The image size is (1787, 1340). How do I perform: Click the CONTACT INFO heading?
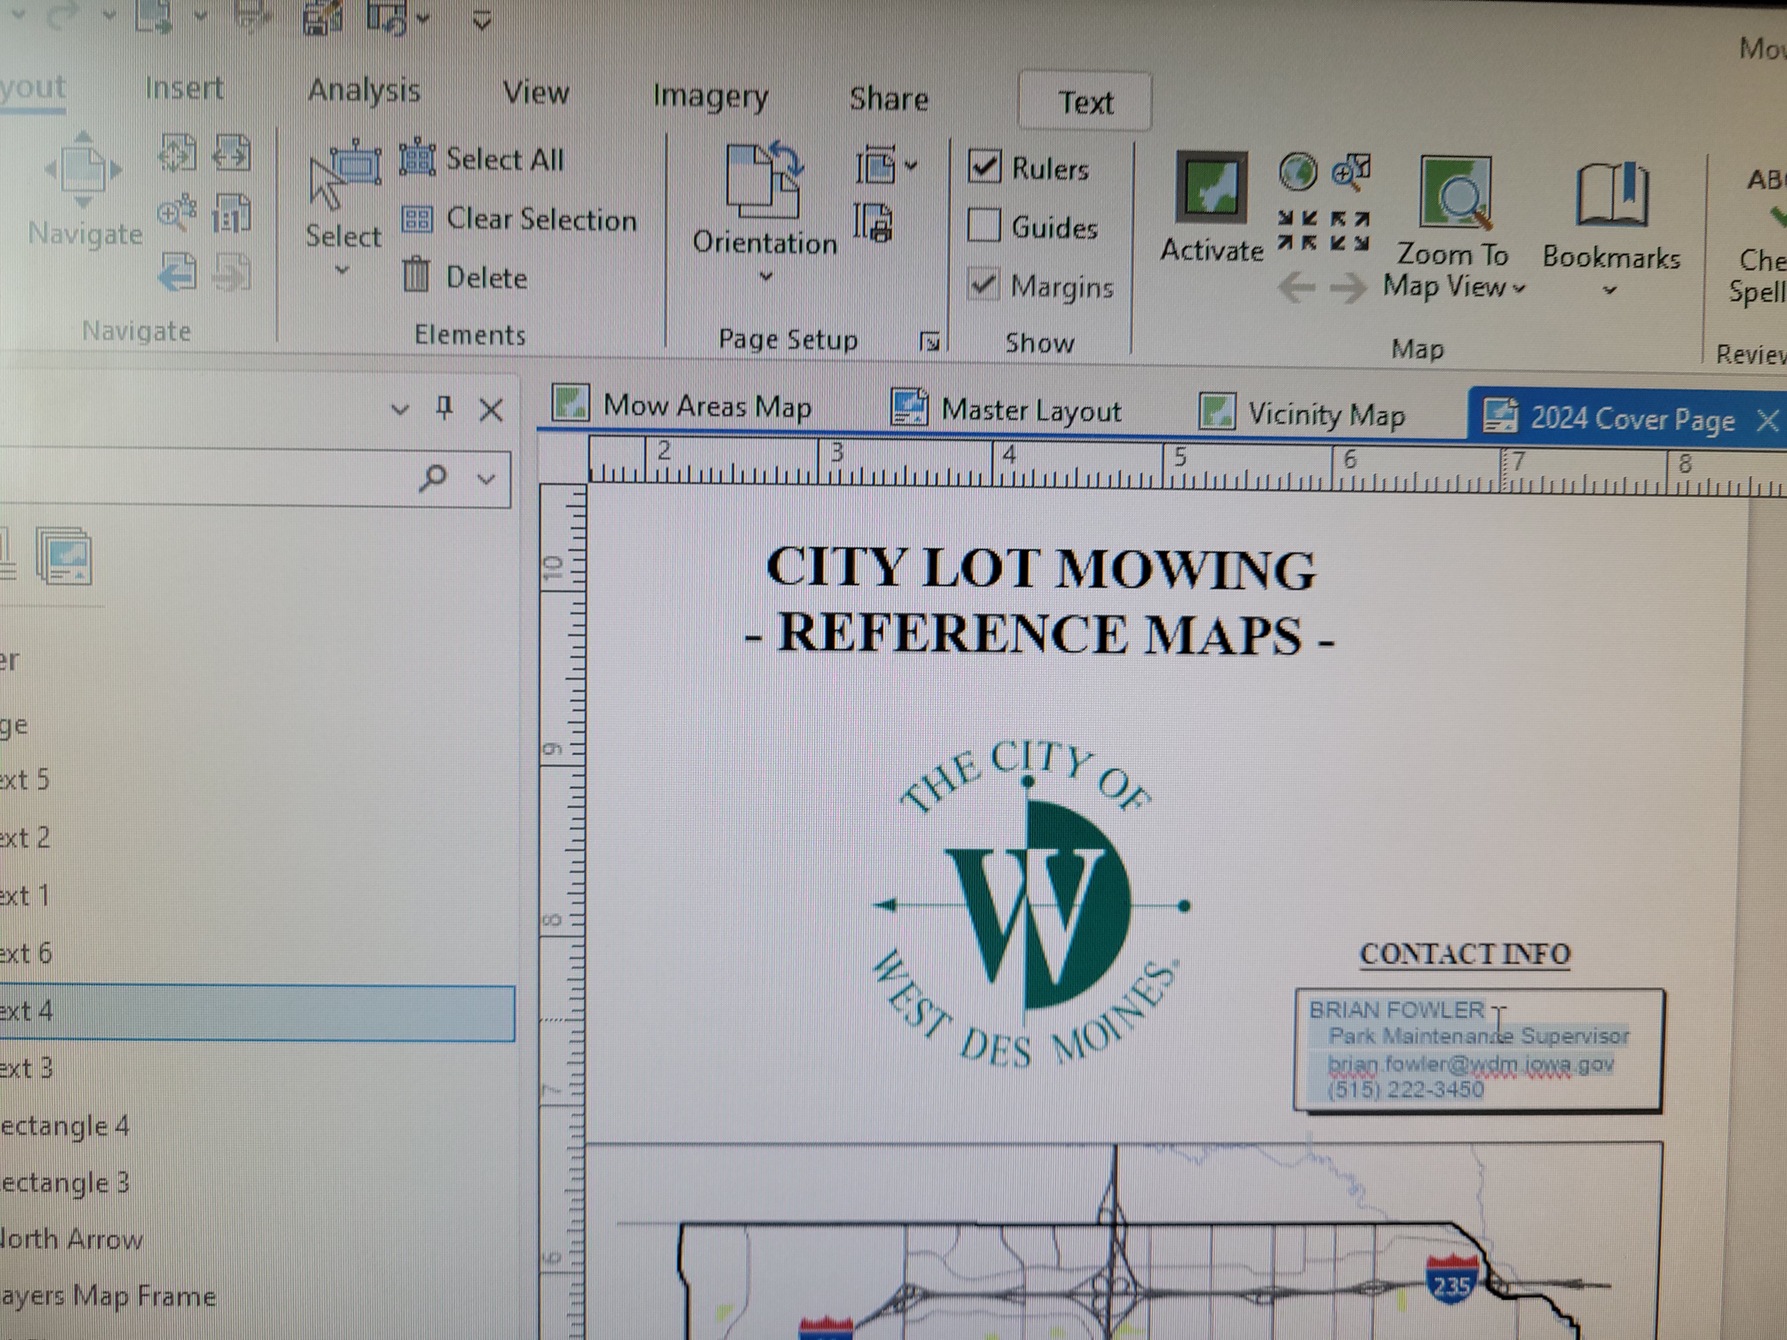click(1465, 953)
